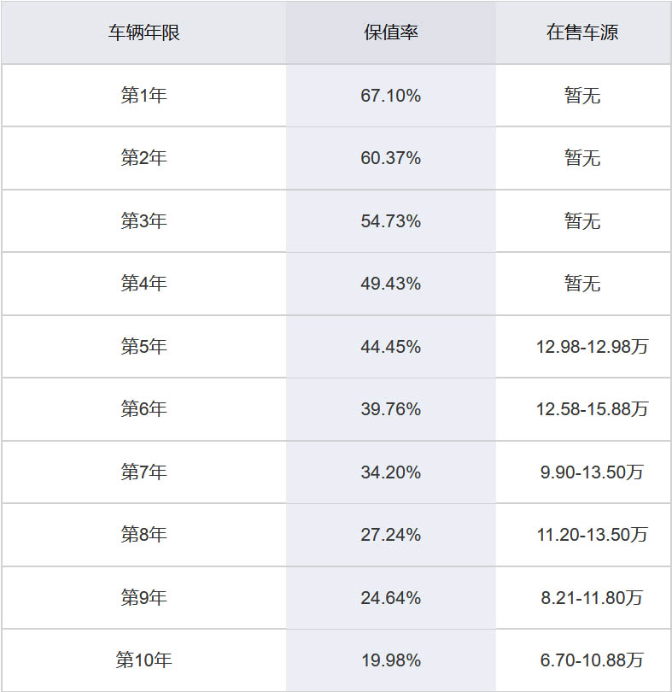672x692 pixels.
Task: Click the 49.43% value cell
Action: [390, 284]
